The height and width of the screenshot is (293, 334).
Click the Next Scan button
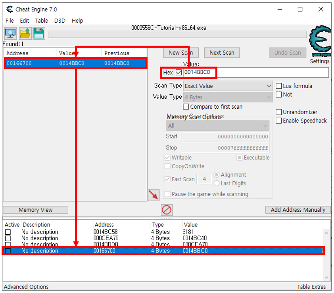point(222,53)
